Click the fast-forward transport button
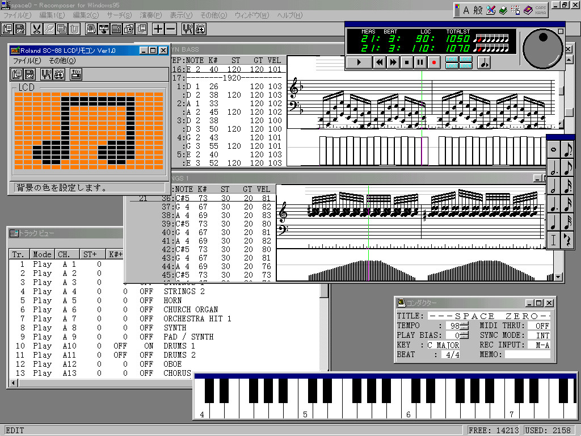 click(393, 62)
